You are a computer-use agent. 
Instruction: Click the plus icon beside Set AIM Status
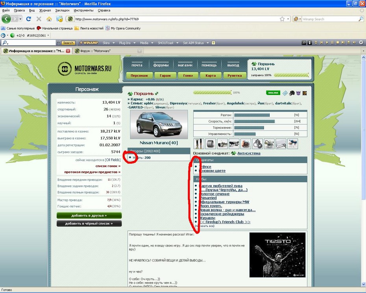[x=213, y=43]
